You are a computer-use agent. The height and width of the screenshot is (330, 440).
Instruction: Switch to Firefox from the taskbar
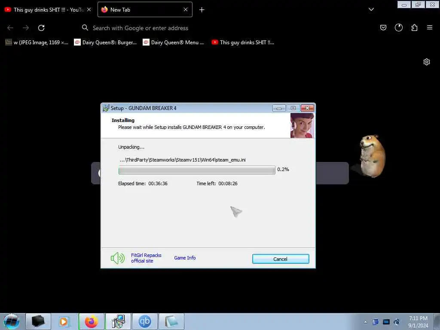92,321
